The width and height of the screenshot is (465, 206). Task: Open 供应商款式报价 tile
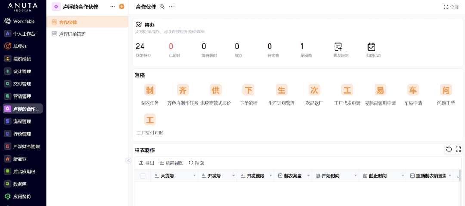coord(216,95)
